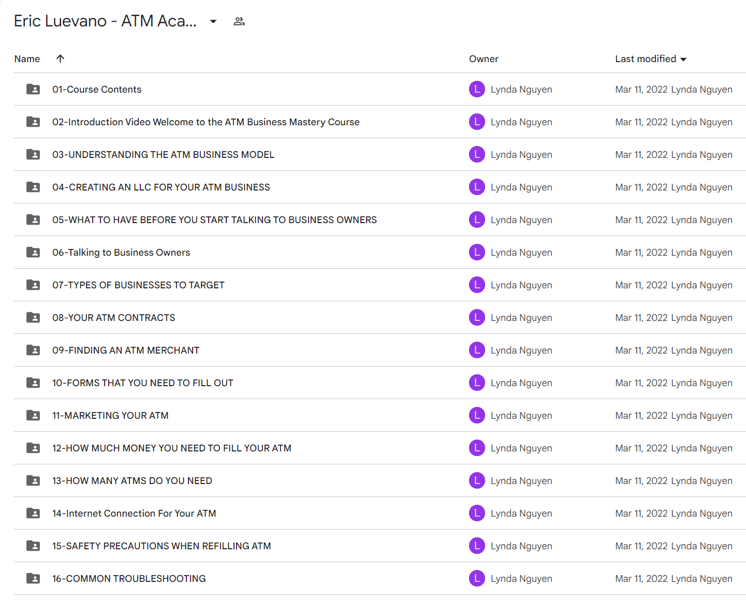Click the folder icon for 08-YOUR ATM CONTRACTS
Image resolution: width=746 pixels, height=600 pixels.
(33, 317)
